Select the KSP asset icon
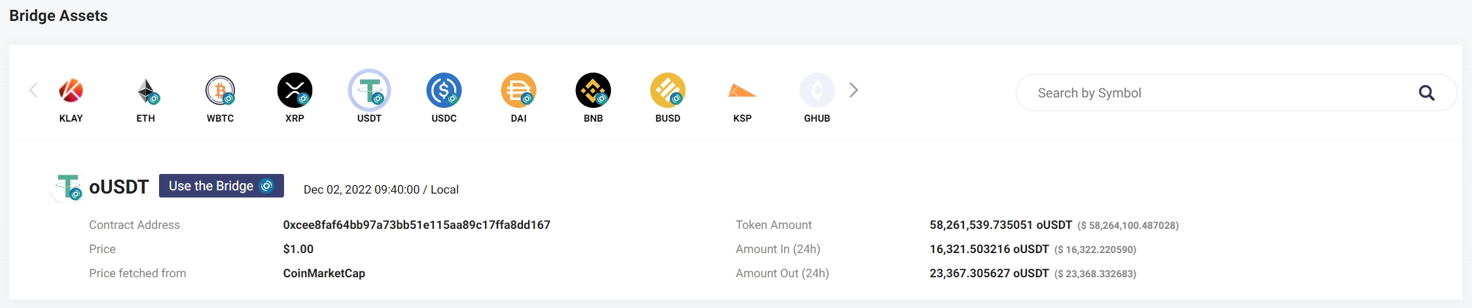This screenshot has height=308, width=1472. pos(742,91)
